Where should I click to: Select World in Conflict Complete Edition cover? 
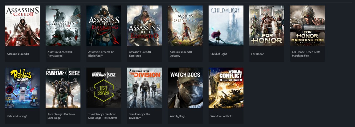226,88
